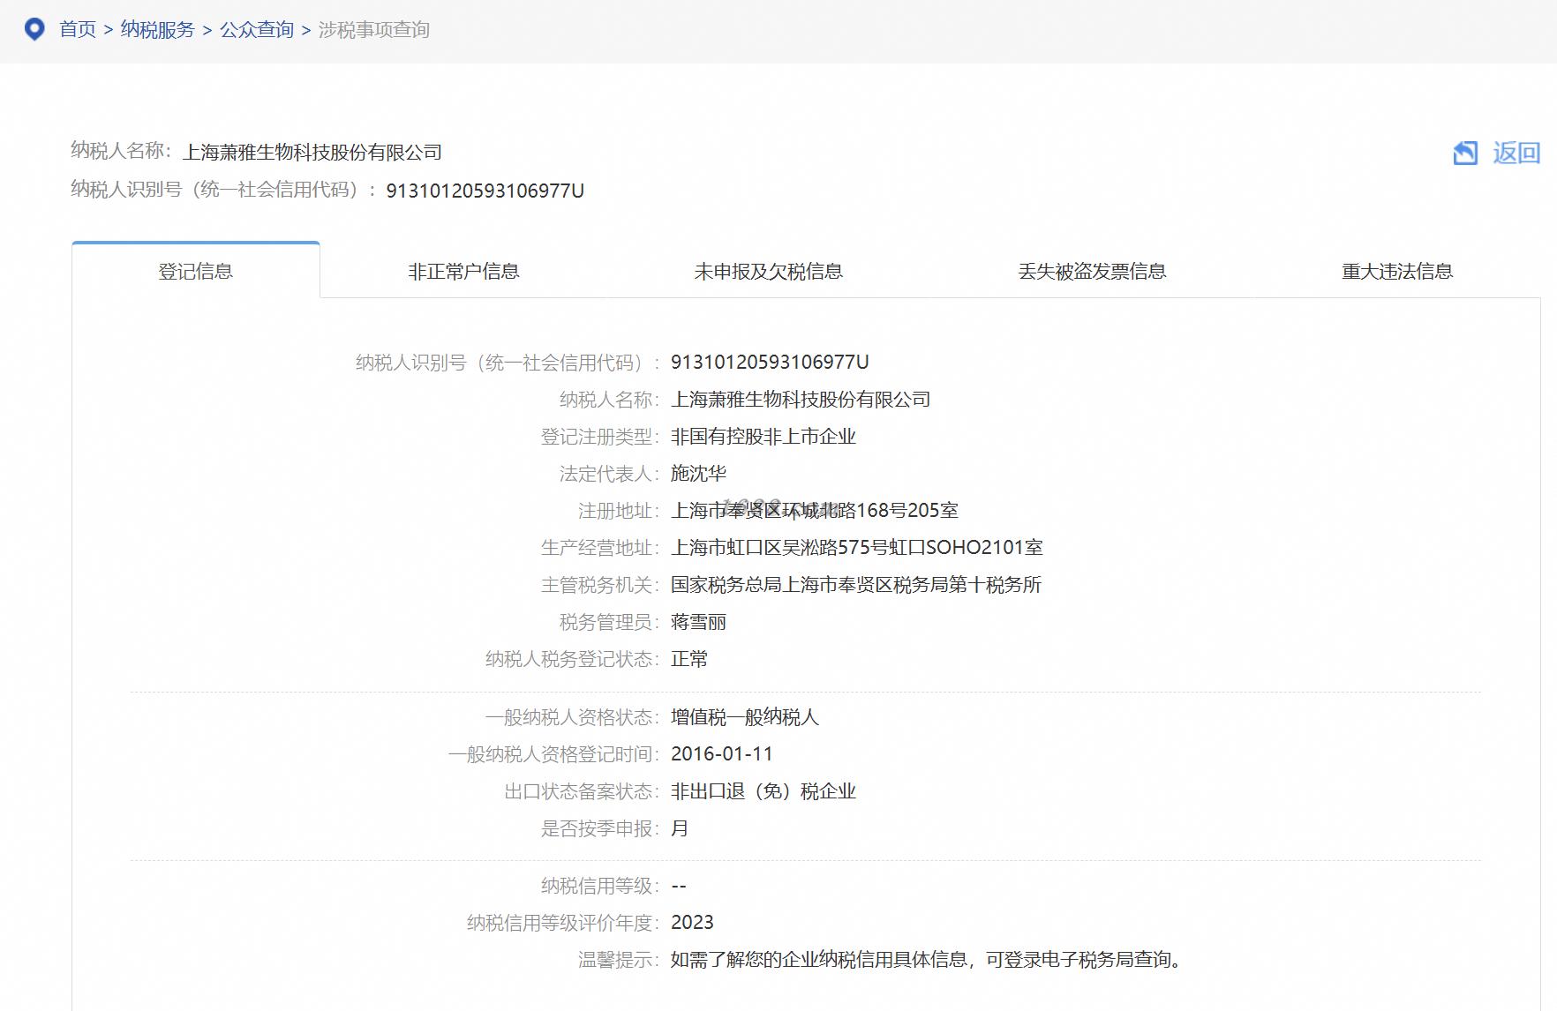The width and height of the screenshot is (1557, 1011).
Task: Open 重大违法信息 tab
Action: pos(1397,271)
